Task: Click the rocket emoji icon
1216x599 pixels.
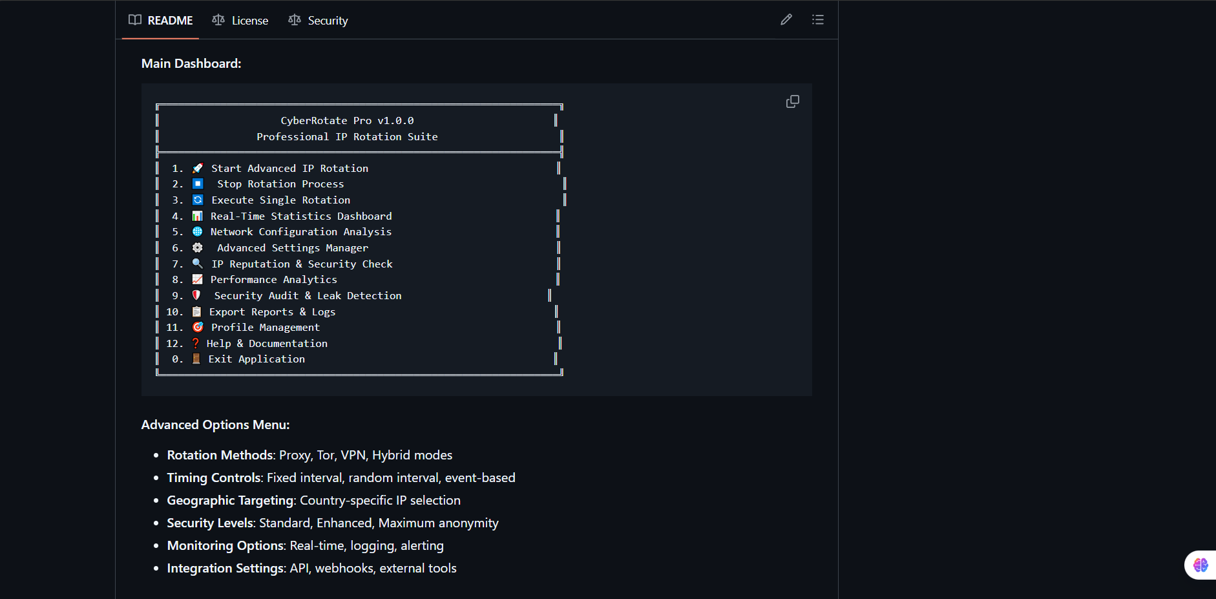Action: 198,168
